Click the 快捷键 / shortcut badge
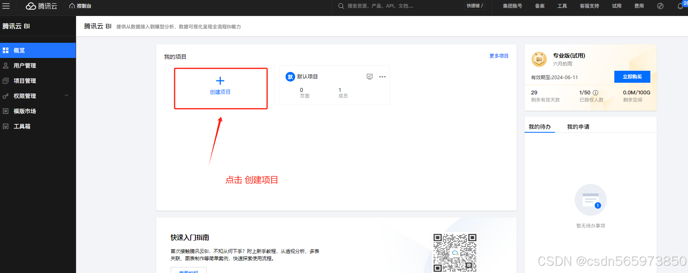688x273 pixels. (475, 6)
